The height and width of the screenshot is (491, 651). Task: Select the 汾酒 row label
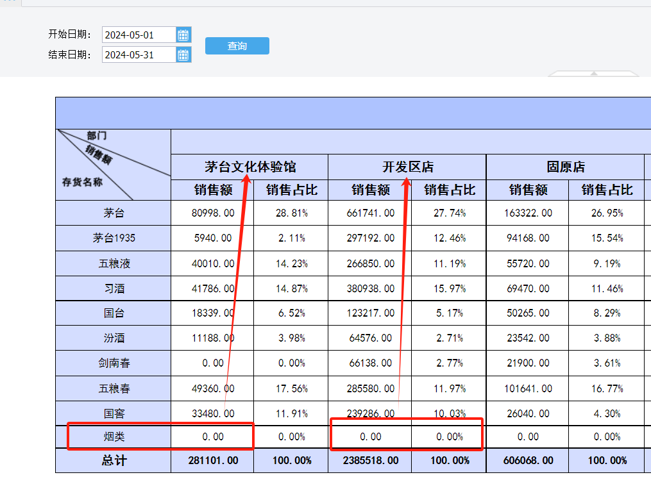(x=114, y=338)
